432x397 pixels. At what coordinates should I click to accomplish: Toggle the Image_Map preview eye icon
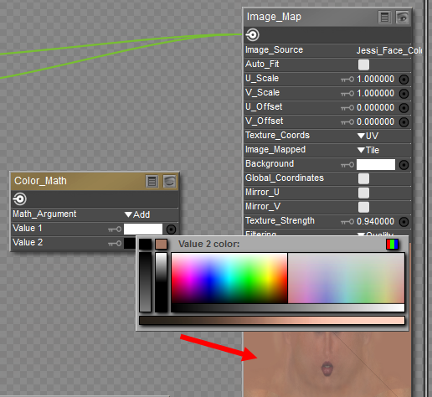coord(403,18)
